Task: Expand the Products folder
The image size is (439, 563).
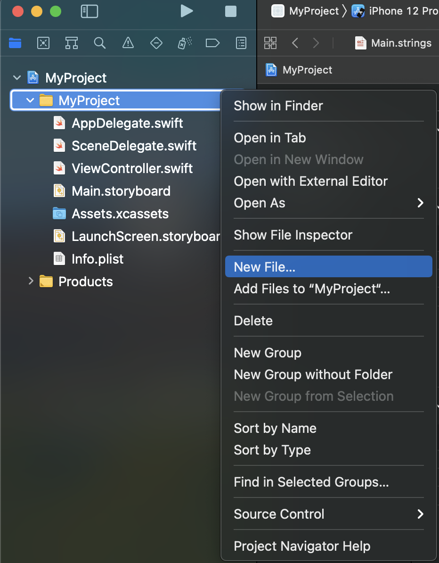Action: [31, 281]
